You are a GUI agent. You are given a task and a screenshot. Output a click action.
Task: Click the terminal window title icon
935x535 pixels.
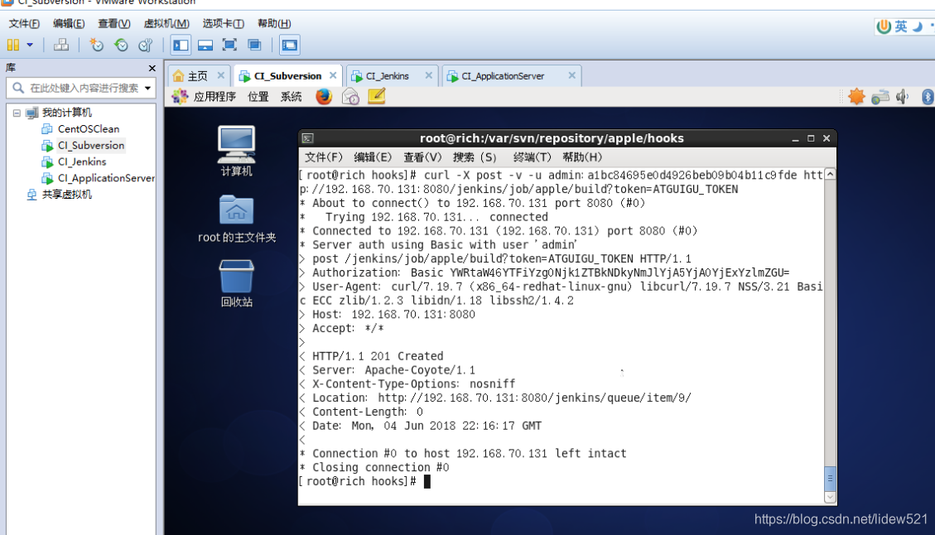[308, 138]
